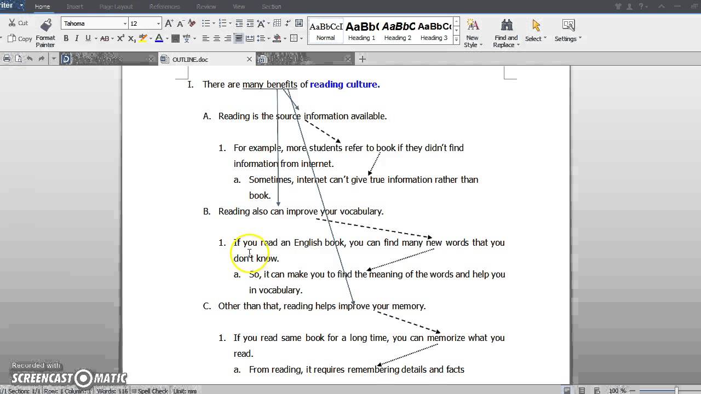
Task: Click the Print Preview quick access icon
Action: 18,59
